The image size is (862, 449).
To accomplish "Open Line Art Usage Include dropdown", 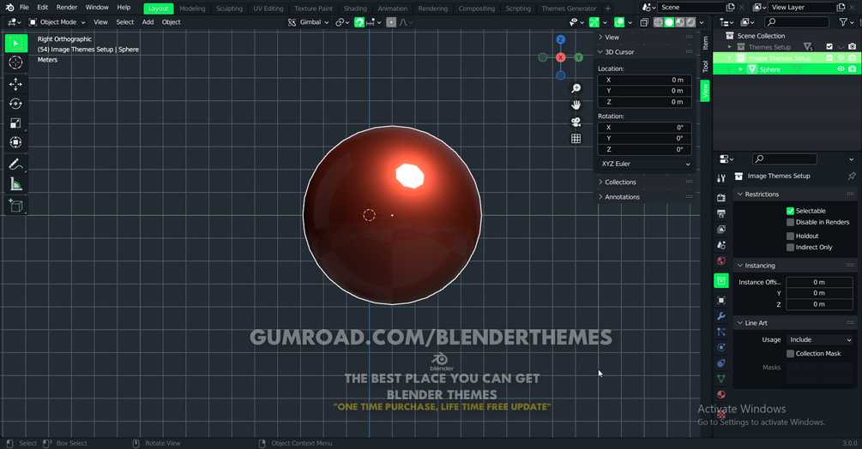I will pos(820,340).
